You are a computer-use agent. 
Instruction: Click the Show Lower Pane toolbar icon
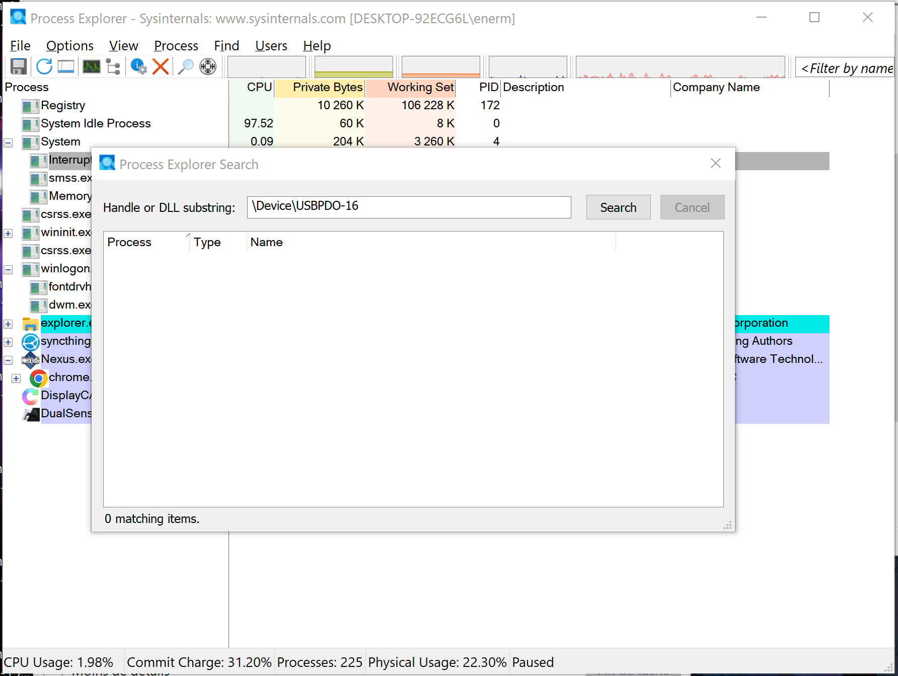click(66, 66)
